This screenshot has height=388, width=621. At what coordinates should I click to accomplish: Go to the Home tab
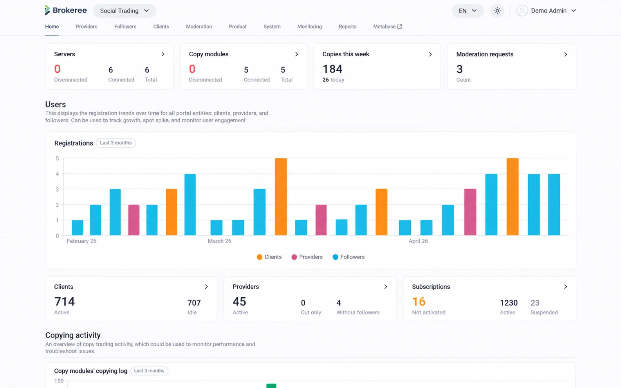52,27
